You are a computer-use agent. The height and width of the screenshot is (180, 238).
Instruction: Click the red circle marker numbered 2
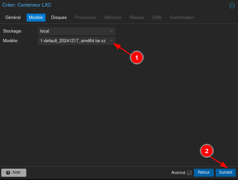coord(207,151)
